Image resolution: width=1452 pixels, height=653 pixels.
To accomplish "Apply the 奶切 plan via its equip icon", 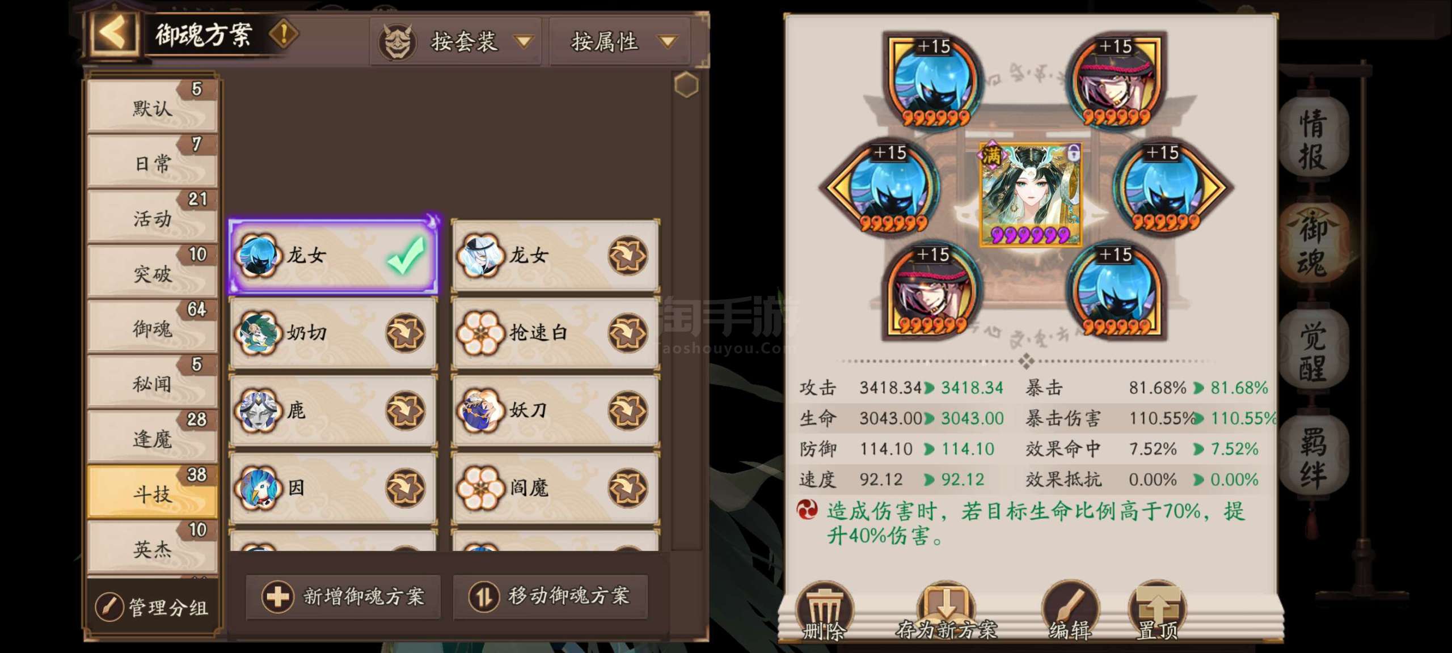I will tap(405, 333).
